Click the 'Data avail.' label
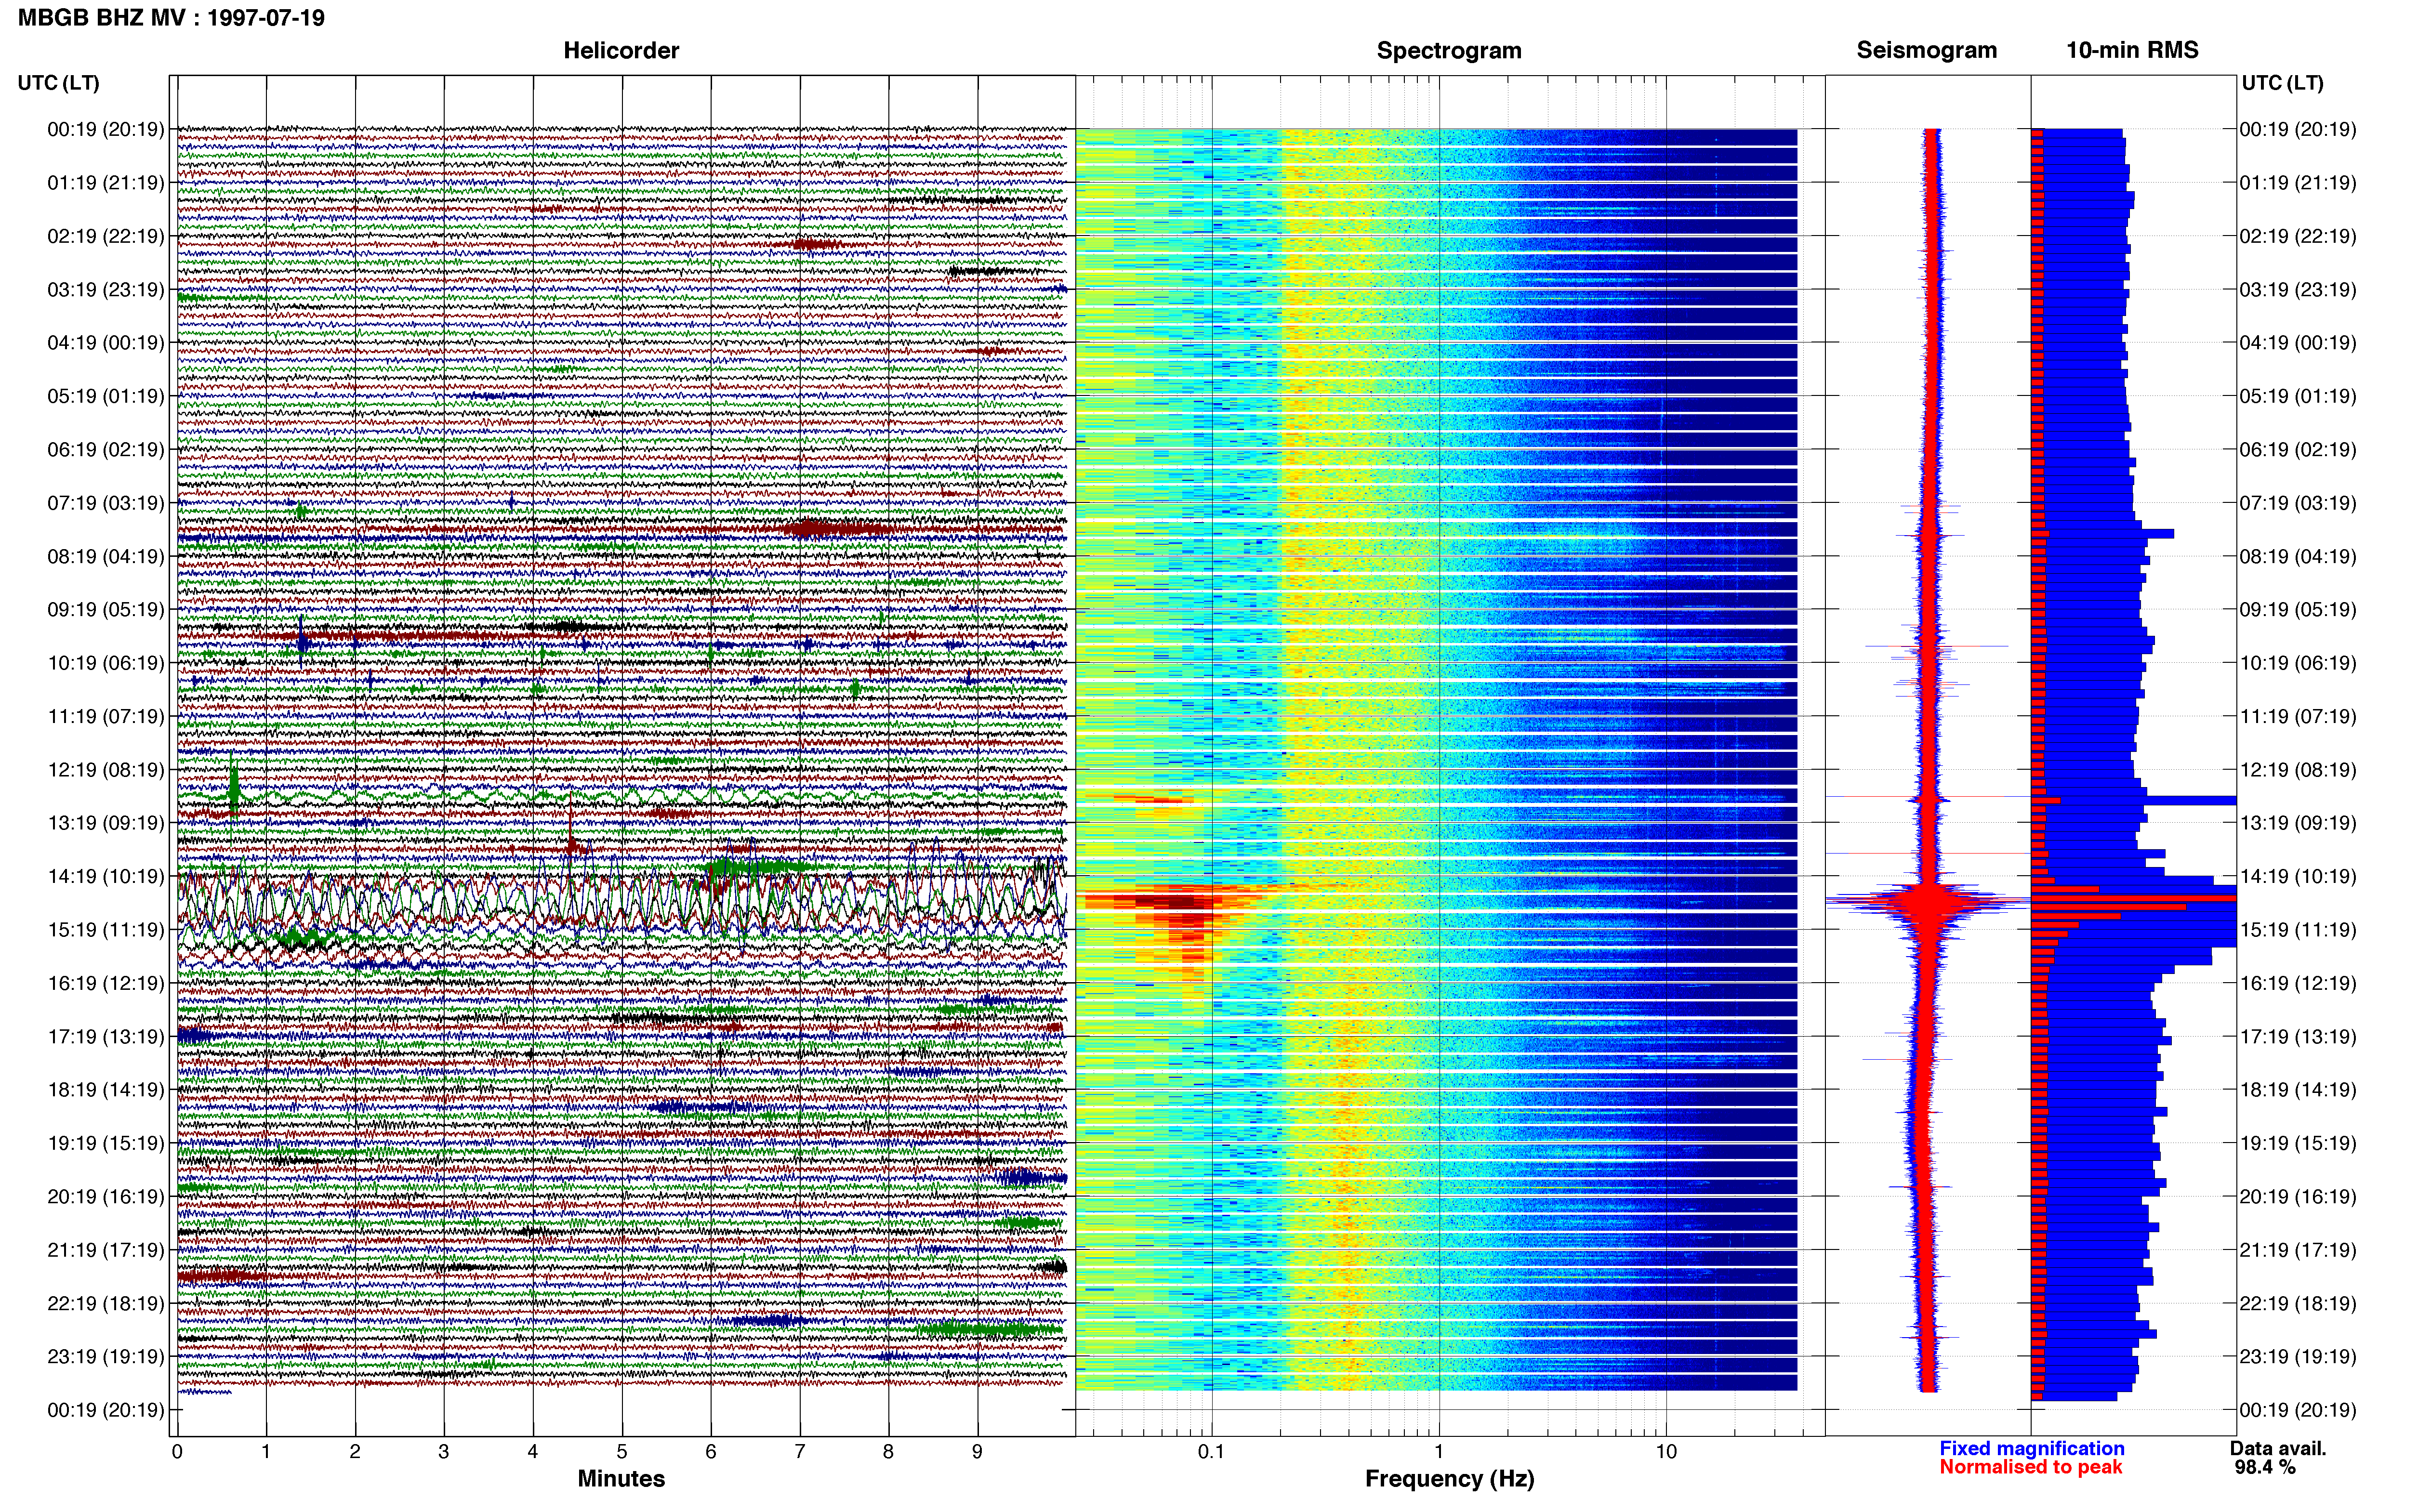The height and width of the screenshot is (1512, 2418). pyautogui.click(x=2278, y=1448)
